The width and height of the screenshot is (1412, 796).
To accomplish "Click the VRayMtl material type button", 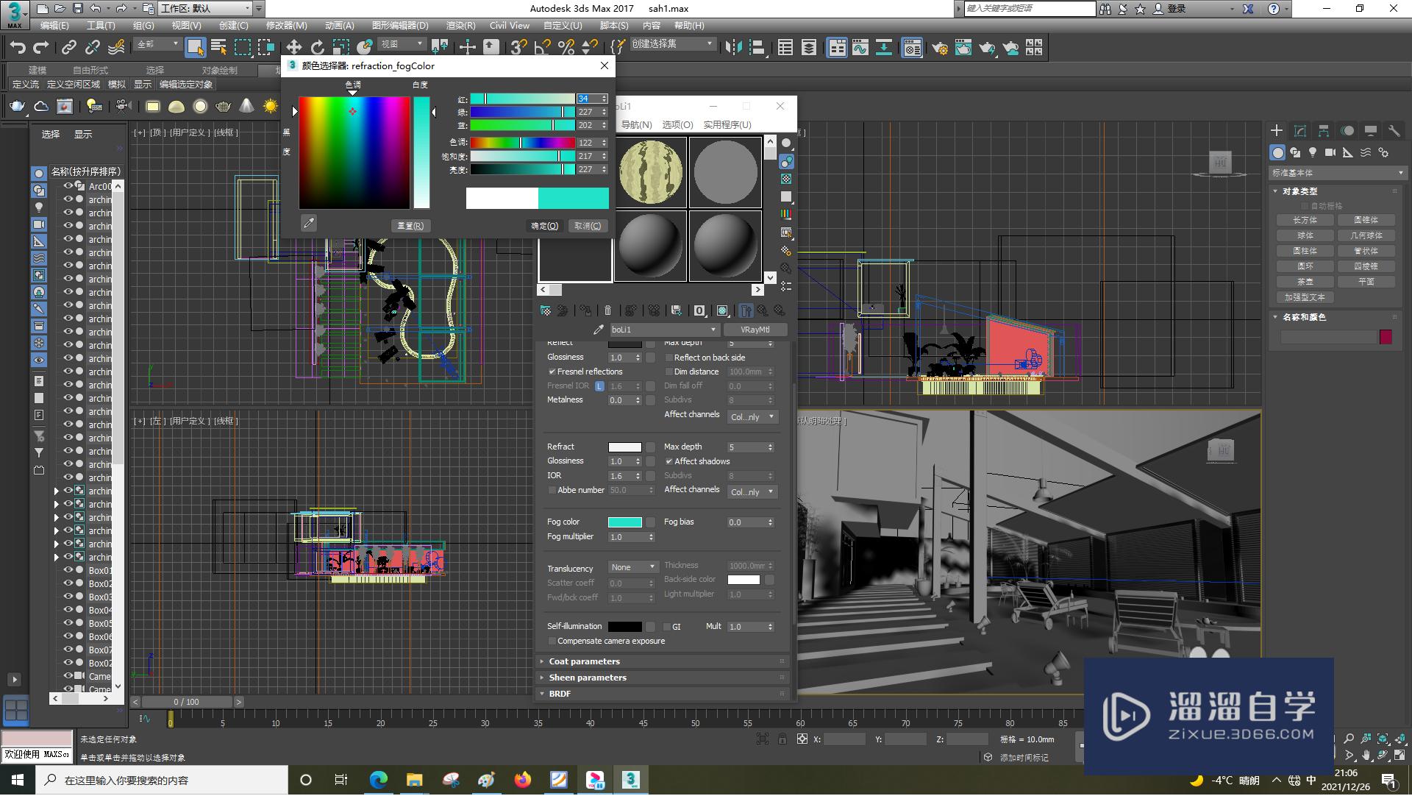I will (755, 330).
